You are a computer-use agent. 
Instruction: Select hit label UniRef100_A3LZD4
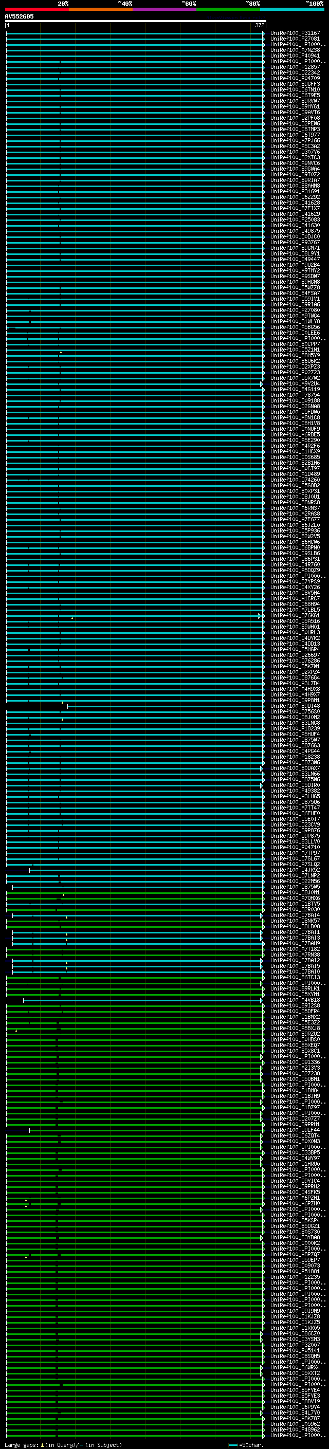[x=295, y=683]
